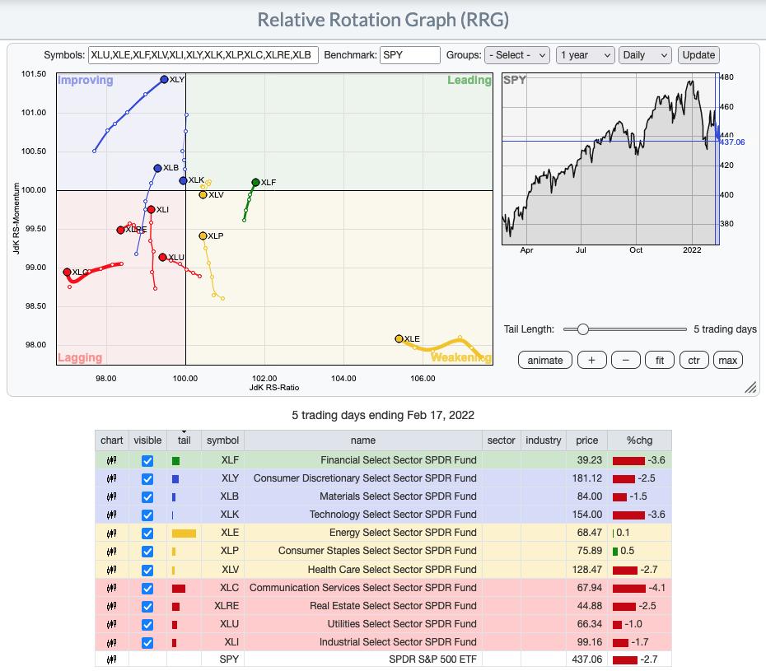
Task: Sort table by name column
Action: pyautogui.click(x=363, y=440)
